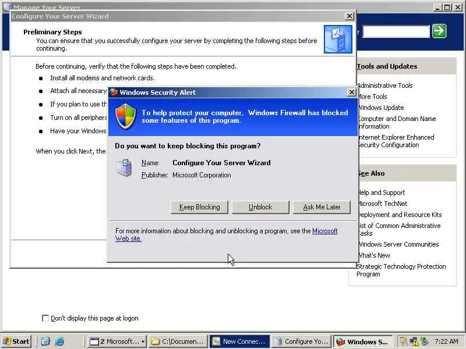Click the security warning tray icon
The height and width of the screenshot is (349, 466).
tap(414, 341)
